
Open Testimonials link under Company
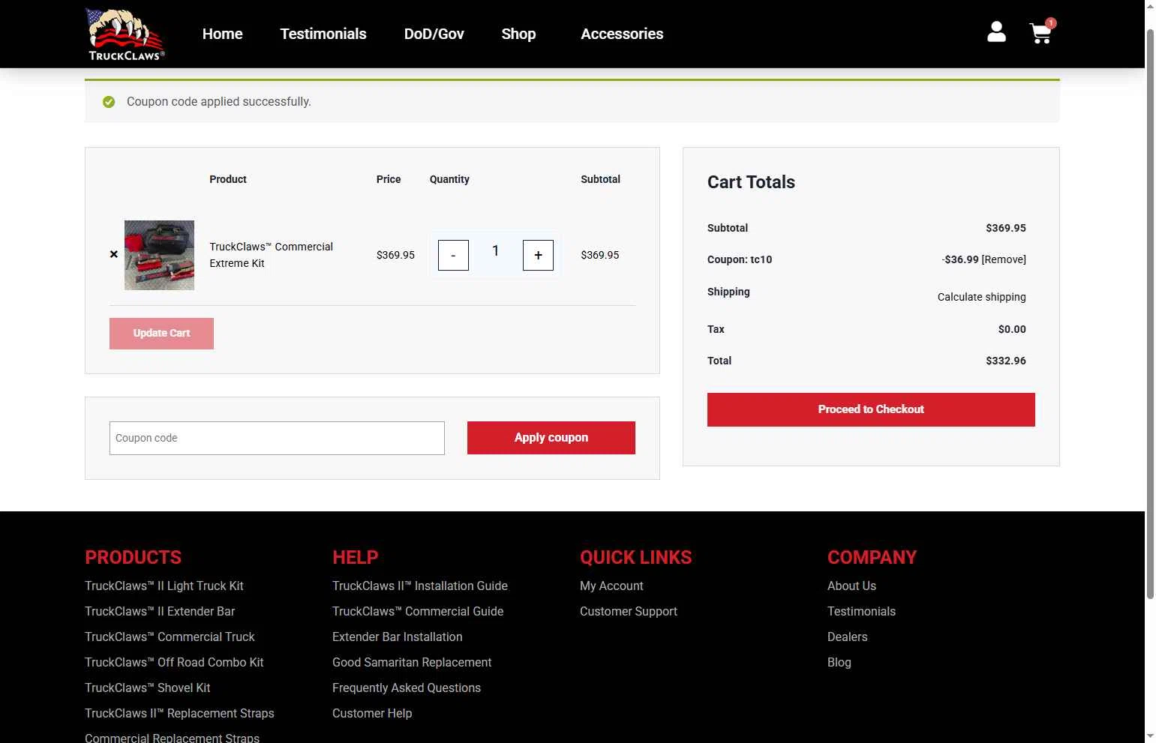[x=861, y=612]
